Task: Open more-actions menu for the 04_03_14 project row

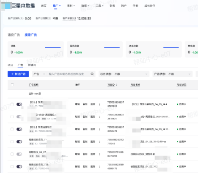Action: (x=100, y=167)
